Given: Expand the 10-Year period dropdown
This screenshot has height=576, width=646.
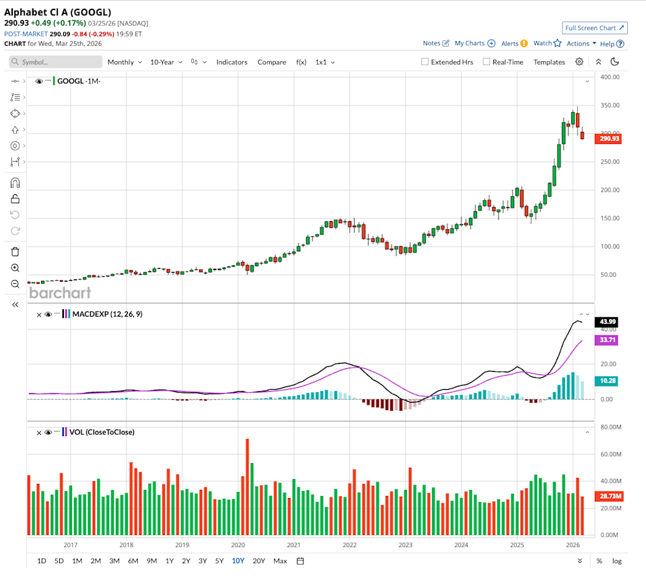Looking at the screenshot, I should click(x=166, y=62).
